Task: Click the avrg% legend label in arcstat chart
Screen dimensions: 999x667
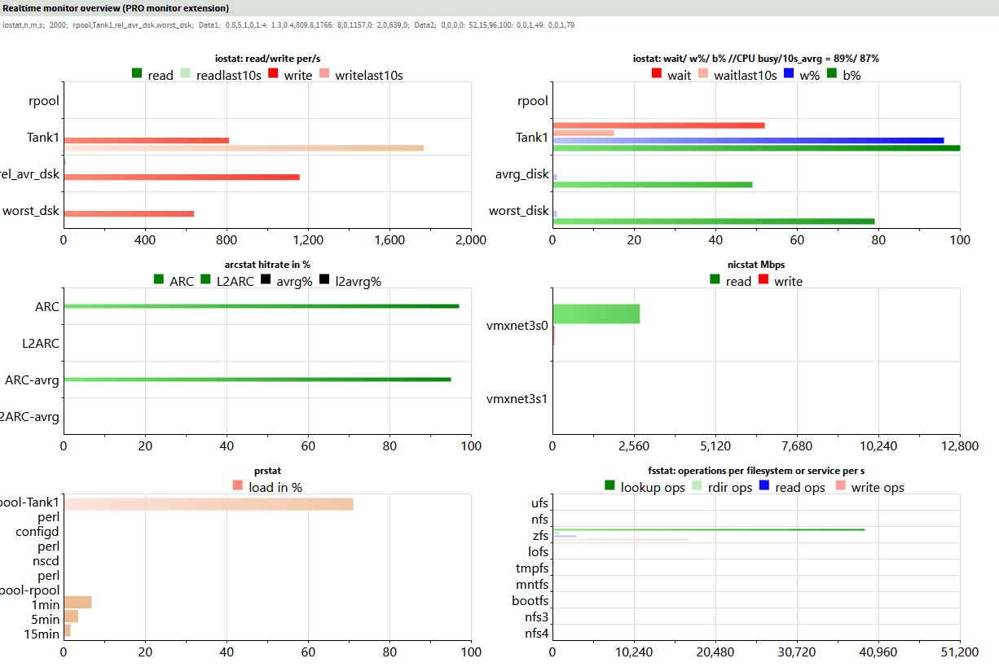Action: [296, 282]
